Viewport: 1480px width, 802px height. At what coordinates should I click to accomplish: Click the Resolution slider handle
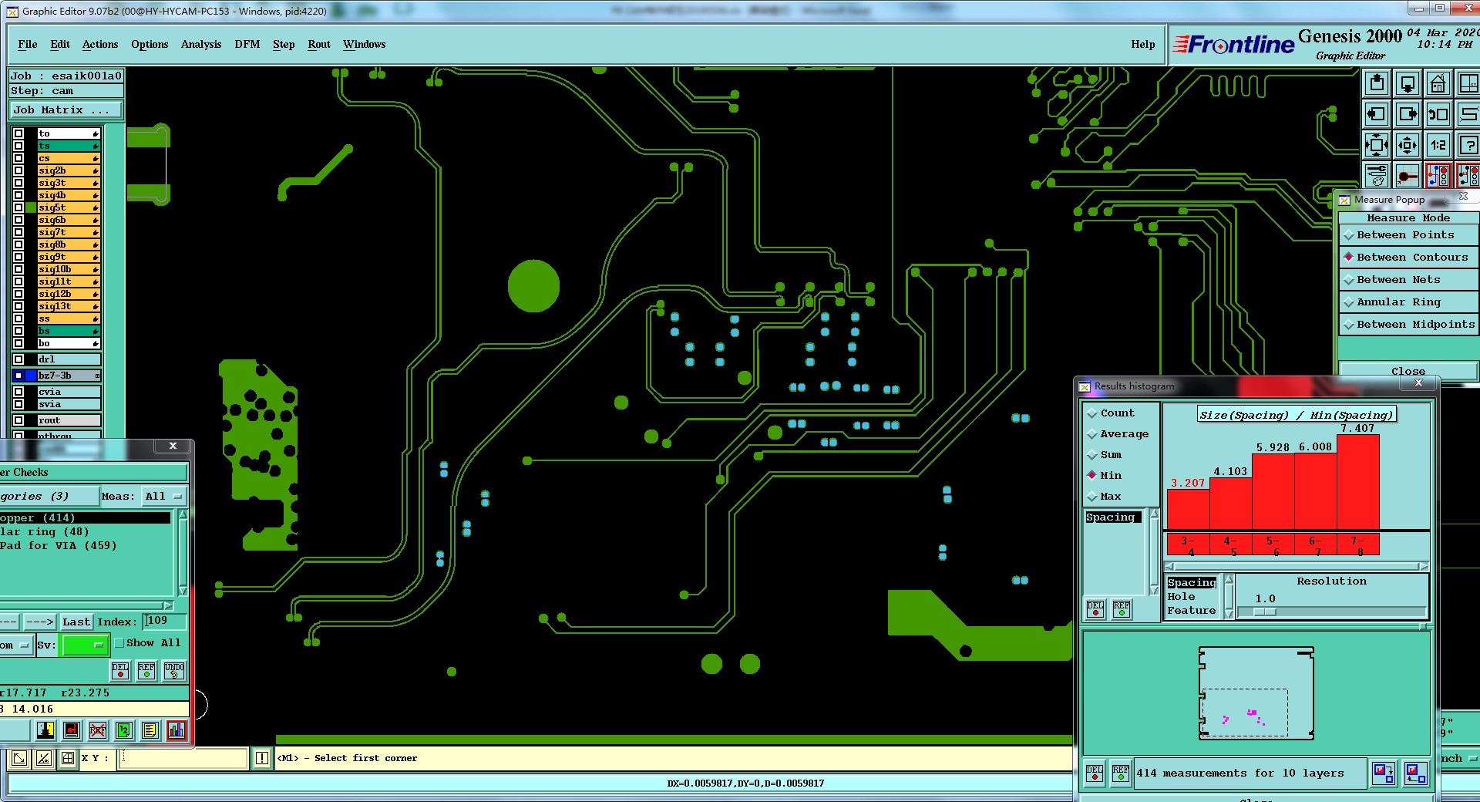[x=1265, y=612]
